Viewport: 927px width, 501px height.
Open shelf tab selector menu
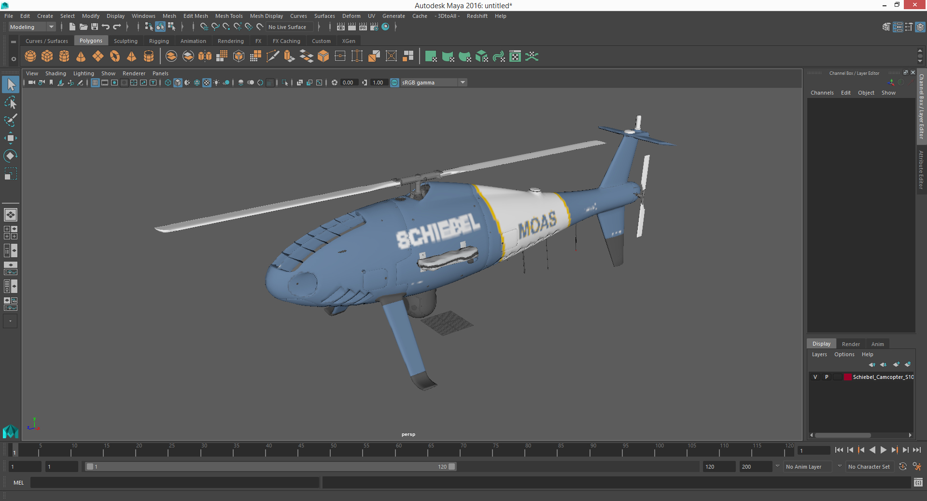(14, 42)
